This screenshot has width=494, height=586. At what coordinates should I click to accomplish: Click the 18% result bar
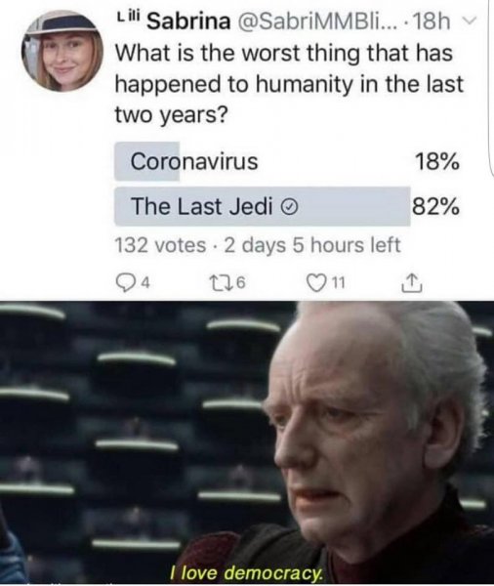147,162
